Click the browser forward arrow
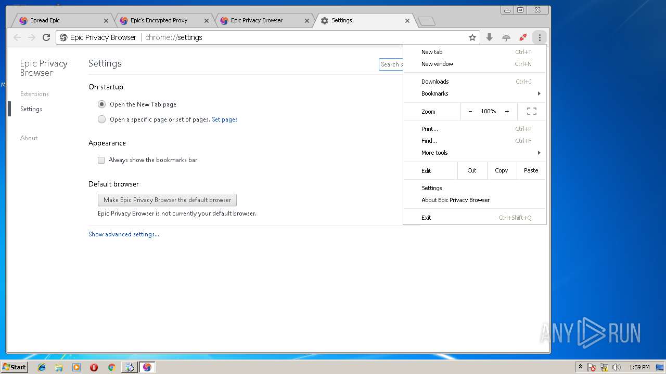Image resolution: width=666 pixels, height=374 pixels. click(x=32, y=37)
